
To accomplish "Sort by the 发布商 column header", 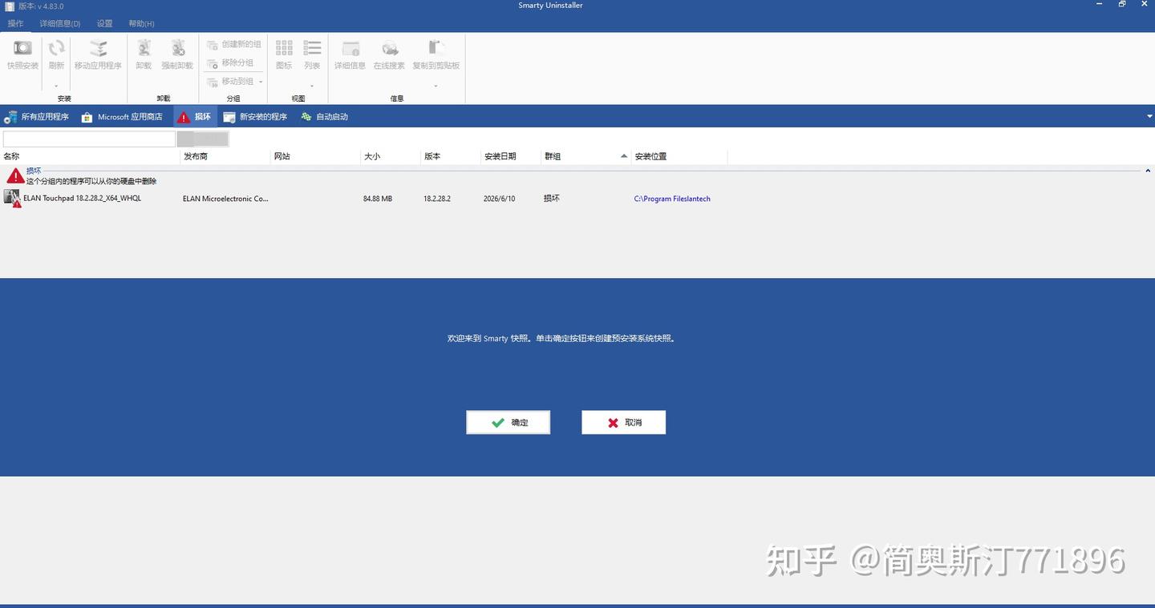I will [x=226, y=156].
